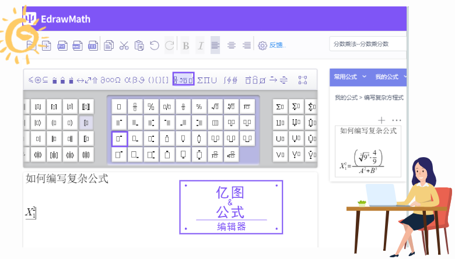
Task: Align formula text left
Action: [x=215, y=45]
